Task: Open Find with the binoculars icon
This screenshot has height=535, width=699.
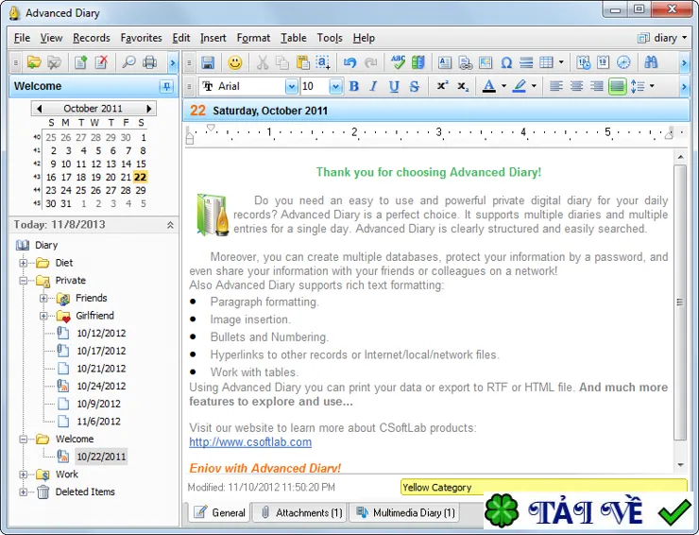Action: tap(651, 62)
